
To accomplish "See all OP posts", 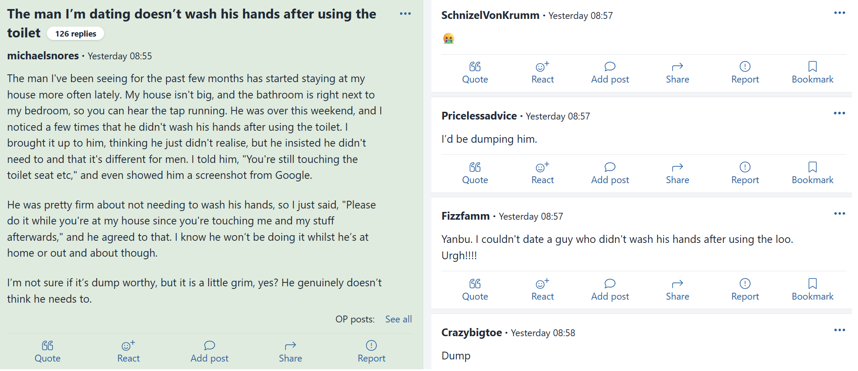I will [398, 319].
